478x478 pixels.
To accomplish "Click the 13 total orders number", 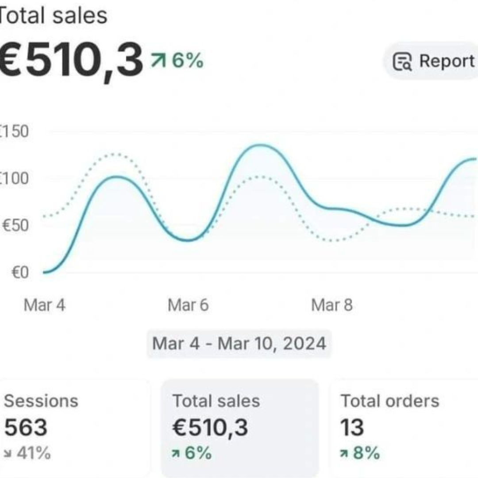I will pyautogui.click(x=352, y=428).
